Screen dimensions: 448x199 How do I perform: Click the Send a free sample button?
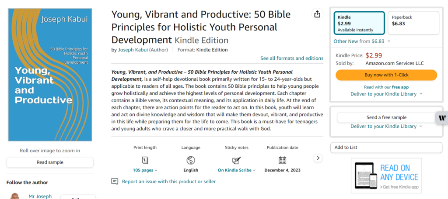coord(386,117)
